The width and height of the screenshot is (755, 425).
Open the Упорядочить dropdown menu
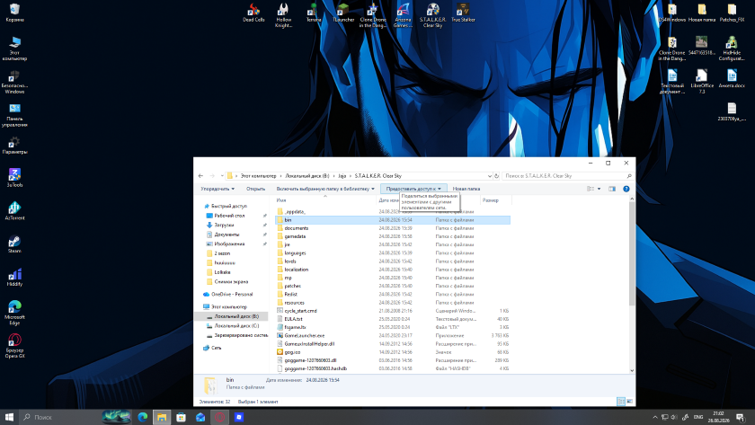click(x=218, y=189)
